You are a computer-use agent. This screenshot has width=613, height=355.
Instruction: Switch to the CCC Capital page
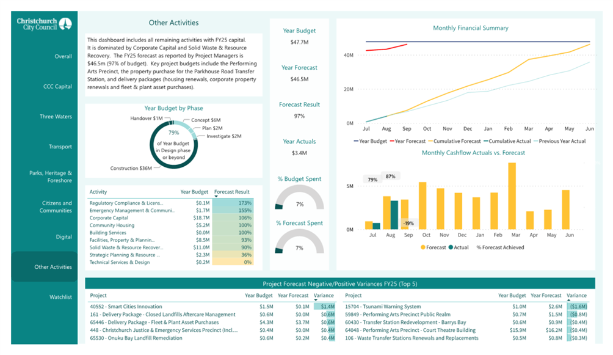point(57,87)
